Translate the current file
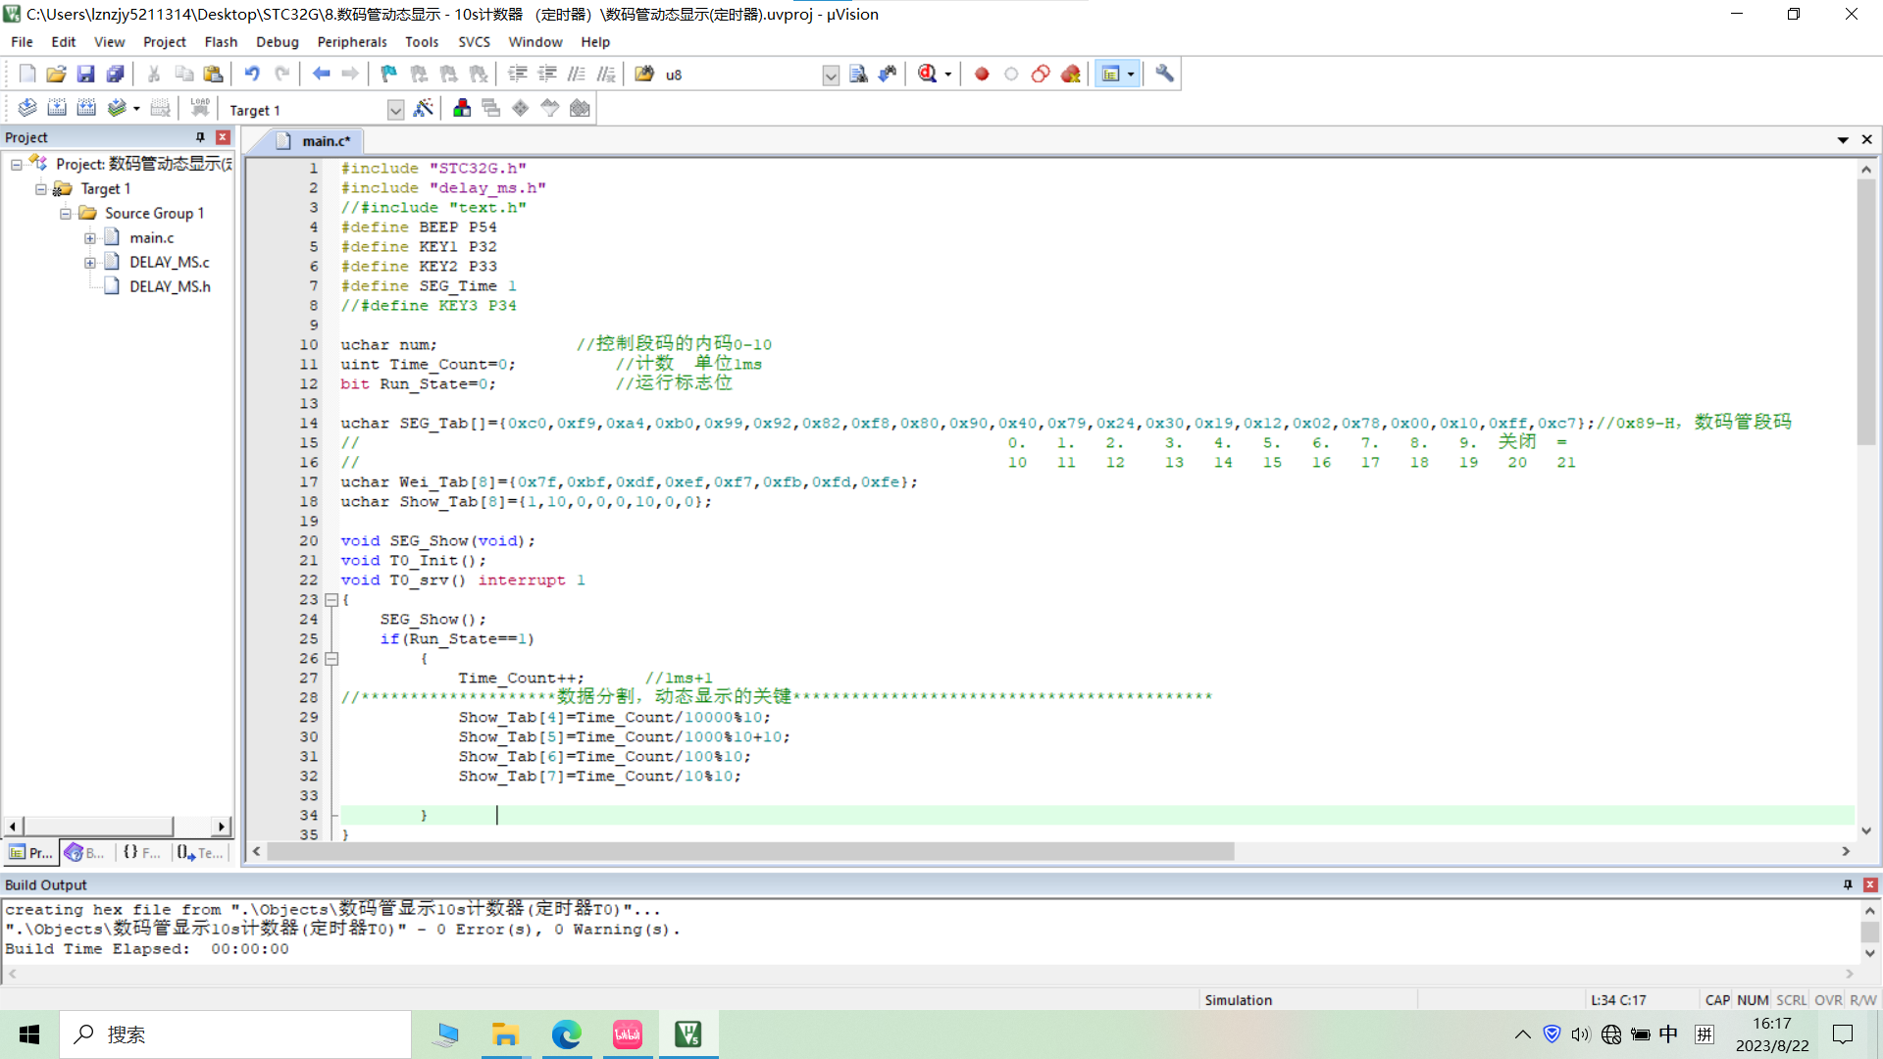 click(x=27, y=108)
